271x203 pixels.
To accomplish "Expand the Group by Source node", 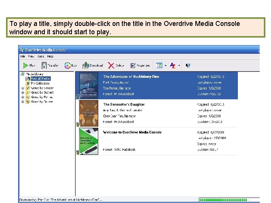I will pos(23,101).
